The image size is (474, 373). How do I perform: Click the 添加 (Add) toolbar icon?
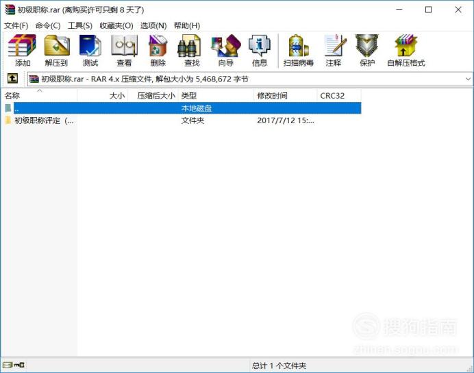(23, 51)
